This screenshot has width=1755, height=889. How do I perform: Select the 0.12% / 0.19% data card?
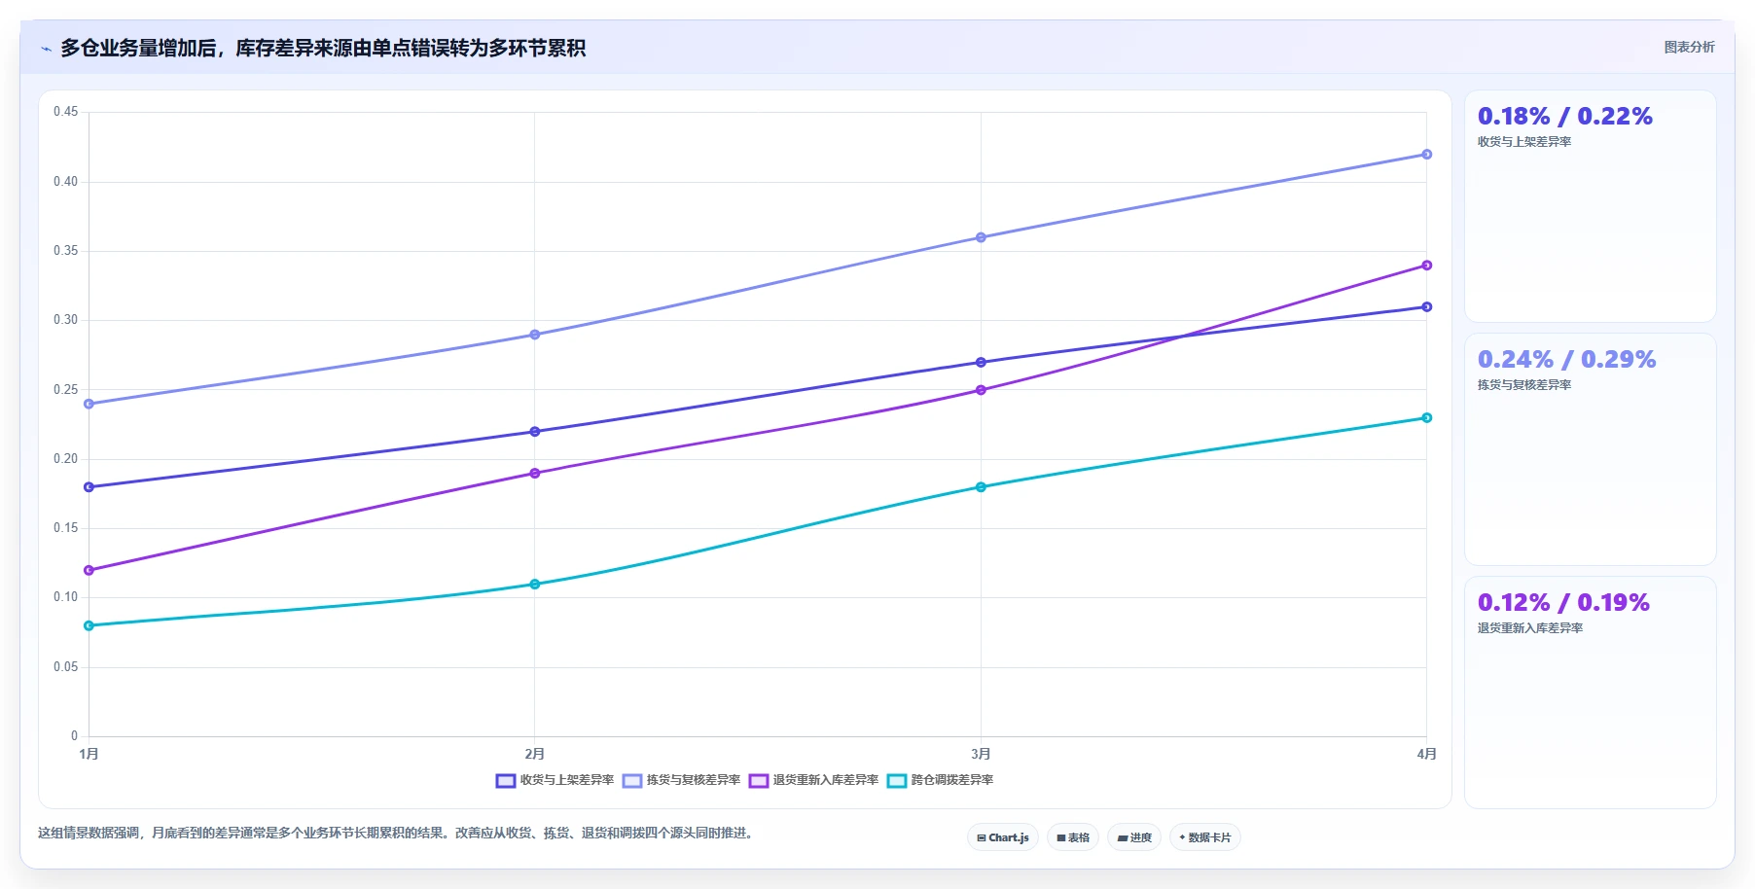[x=1591, y=693]
